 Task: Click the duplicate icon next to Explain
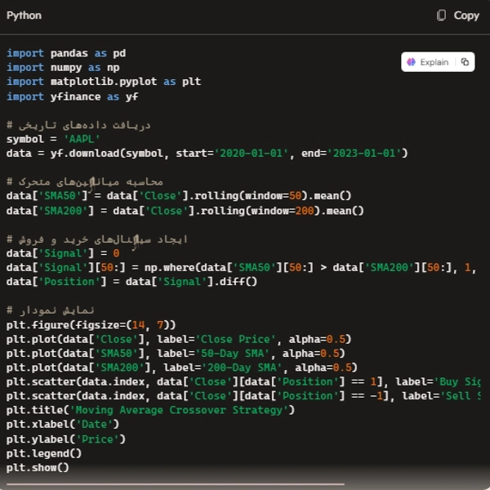[x=465, y=62]
